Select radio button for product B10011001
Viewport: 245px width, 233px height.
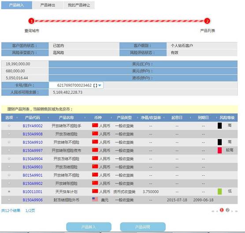click(x=9, y=192)
